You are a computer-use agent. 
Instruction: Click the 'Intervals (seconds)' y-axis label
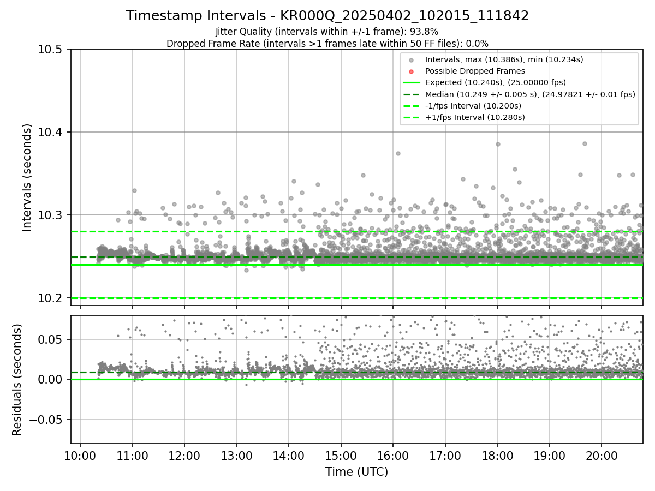(x=27, y=177)
